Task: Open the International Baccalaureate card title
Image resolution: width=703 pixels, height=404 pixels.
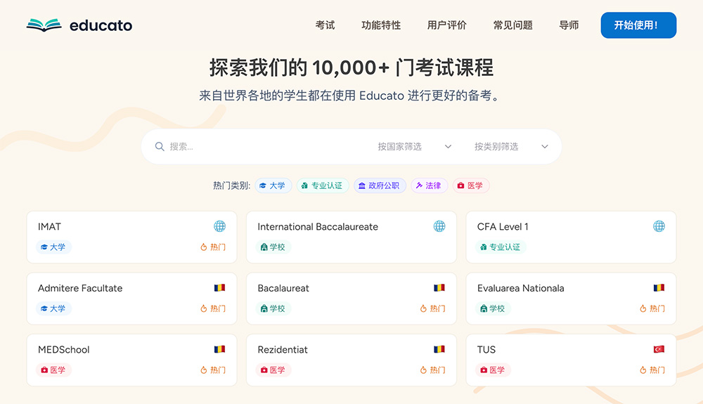Action: click(318, 227)
